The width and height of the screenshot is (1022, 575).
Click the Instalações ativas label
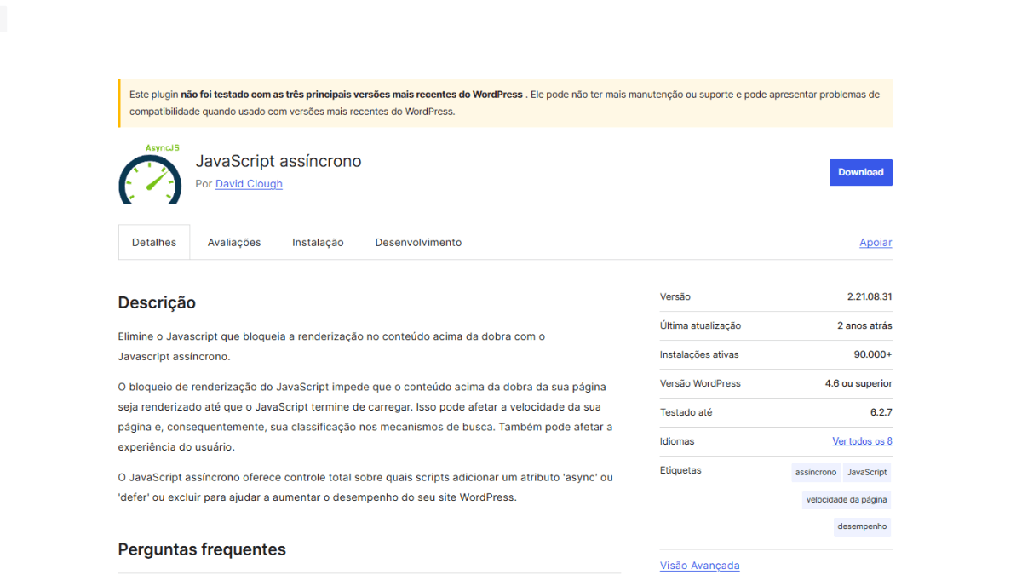[x=699, y=354]
